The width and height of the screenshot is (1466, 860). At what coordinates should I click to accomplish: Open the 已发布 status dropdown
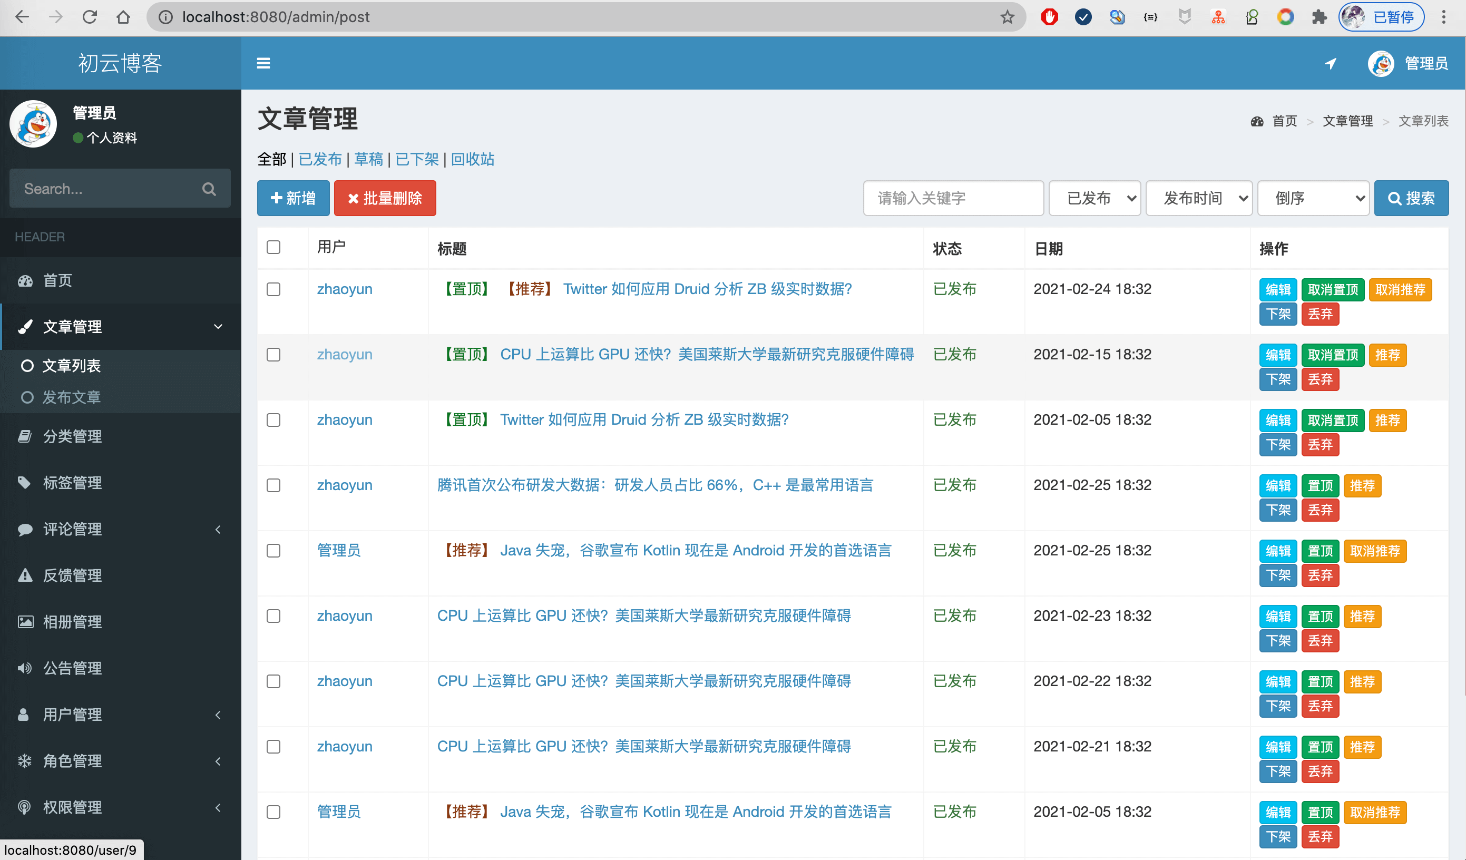1094,199
